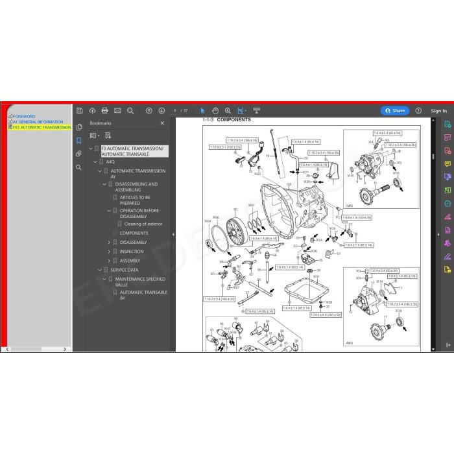Screen dimensions: 454x454
Task: Open the search icon in the navigation rail
Action: [x=78, y=167]
